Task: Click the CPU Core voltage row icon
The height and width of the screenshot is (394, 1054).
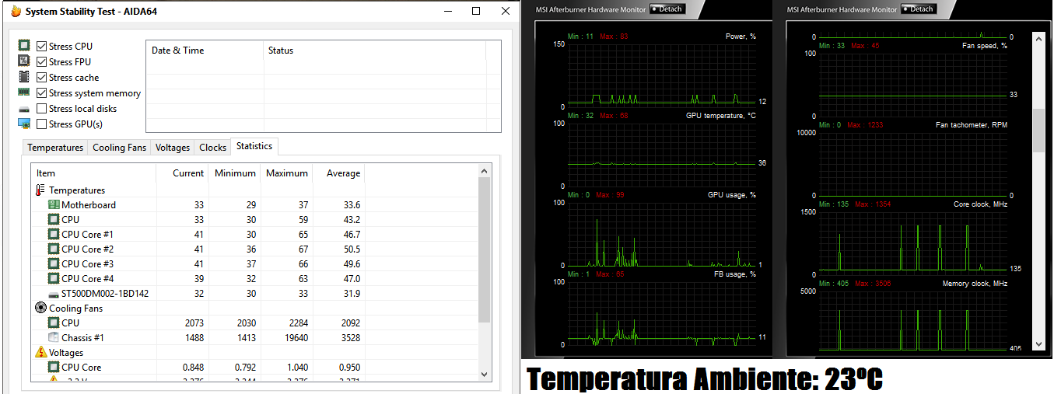Action: click(54, 368)
